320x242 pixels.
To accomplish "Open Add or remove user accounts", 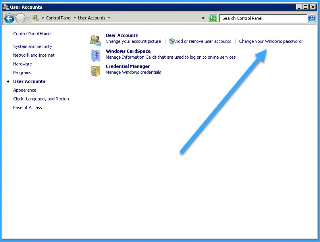I will point(203,41).
